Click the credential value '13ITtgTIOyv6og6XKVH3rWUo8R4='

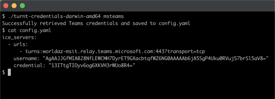coord(92,65)
